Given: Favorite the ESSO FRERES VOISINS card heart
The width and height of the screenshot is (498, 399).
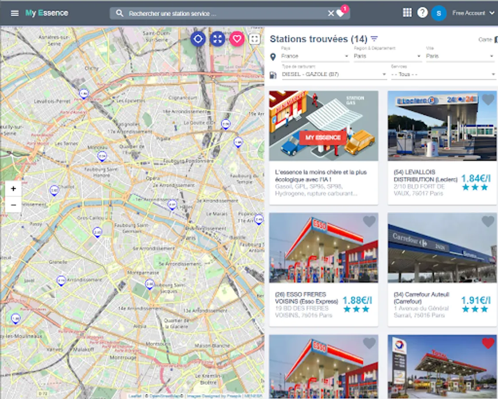Looking at the screenshot, I should (369, 221).
